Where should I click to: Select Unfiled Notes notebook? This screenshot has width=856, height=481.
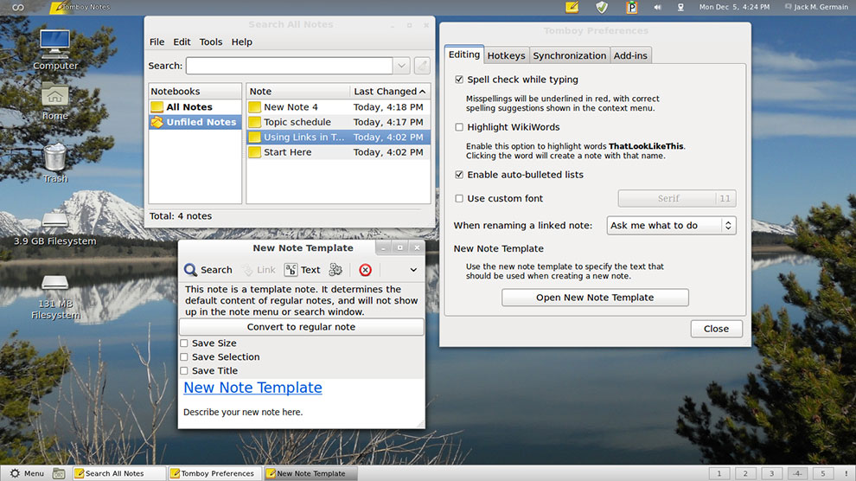click(195, 122)
